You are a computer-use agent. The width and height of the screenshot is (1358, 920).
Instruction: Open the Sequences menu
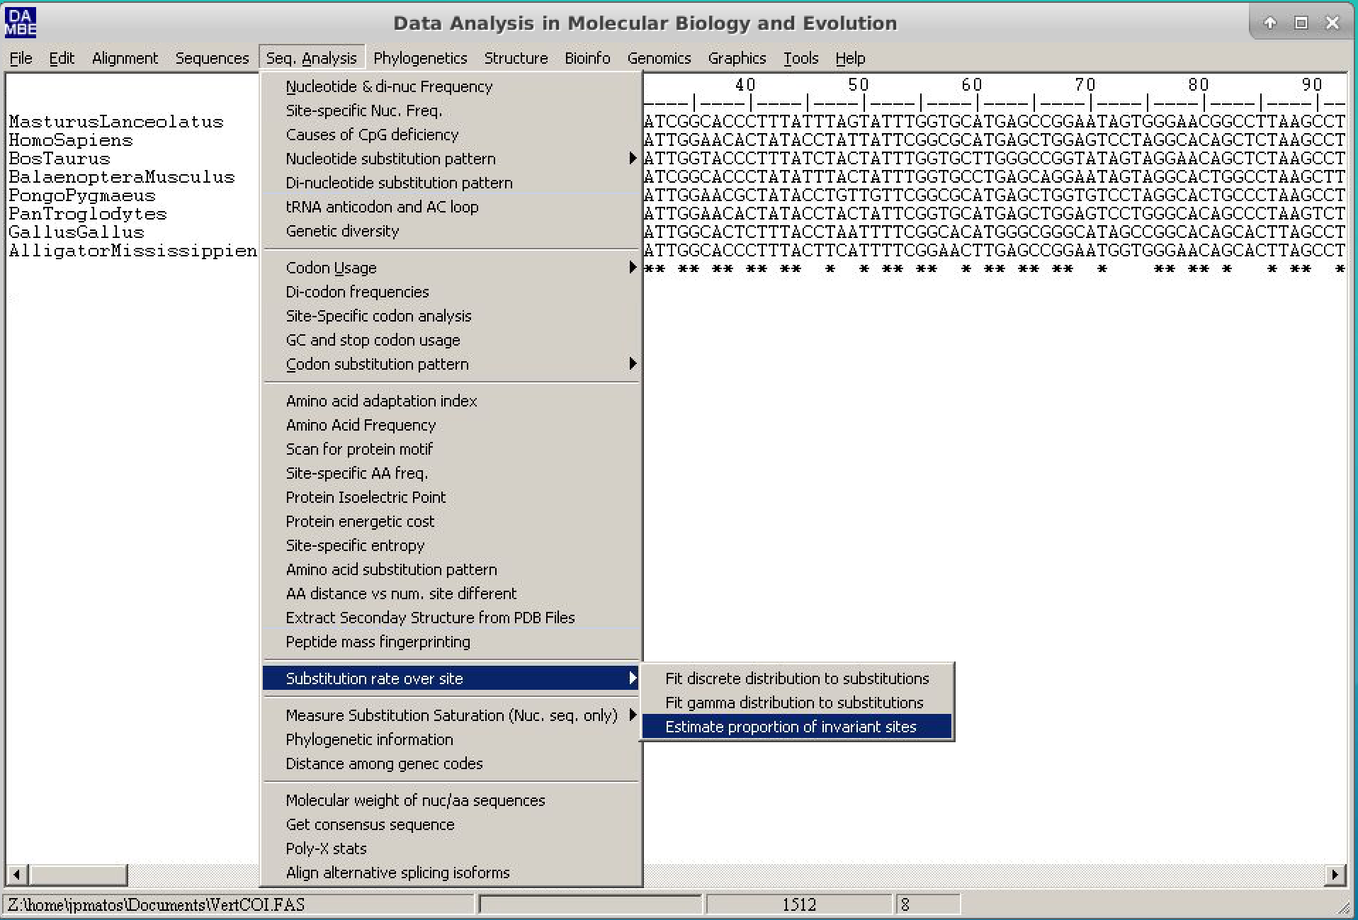[x=212, y=58]
